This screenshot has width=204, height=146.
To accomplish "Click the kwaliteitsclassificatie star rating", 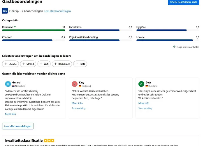I will click(x=49, y=140).
